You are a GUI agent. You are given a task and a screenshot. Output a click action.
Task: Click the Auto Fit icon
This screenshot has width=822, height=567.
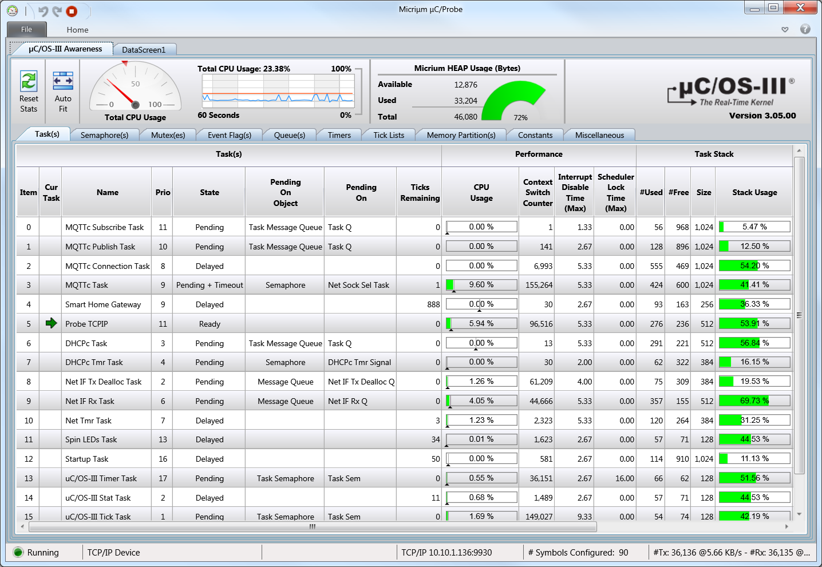pyautogui.click(x=63, y=81)
